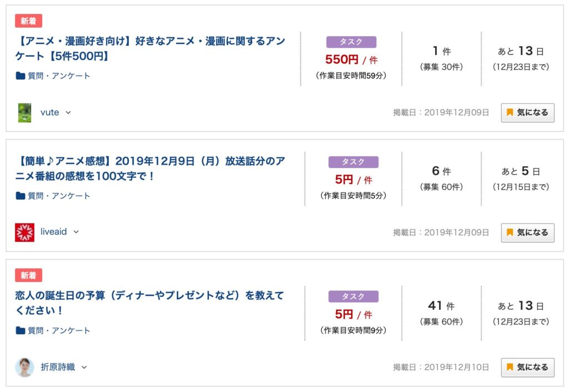
Task: Click folder icon in anime impressions listing
Action: coord(21,196)
